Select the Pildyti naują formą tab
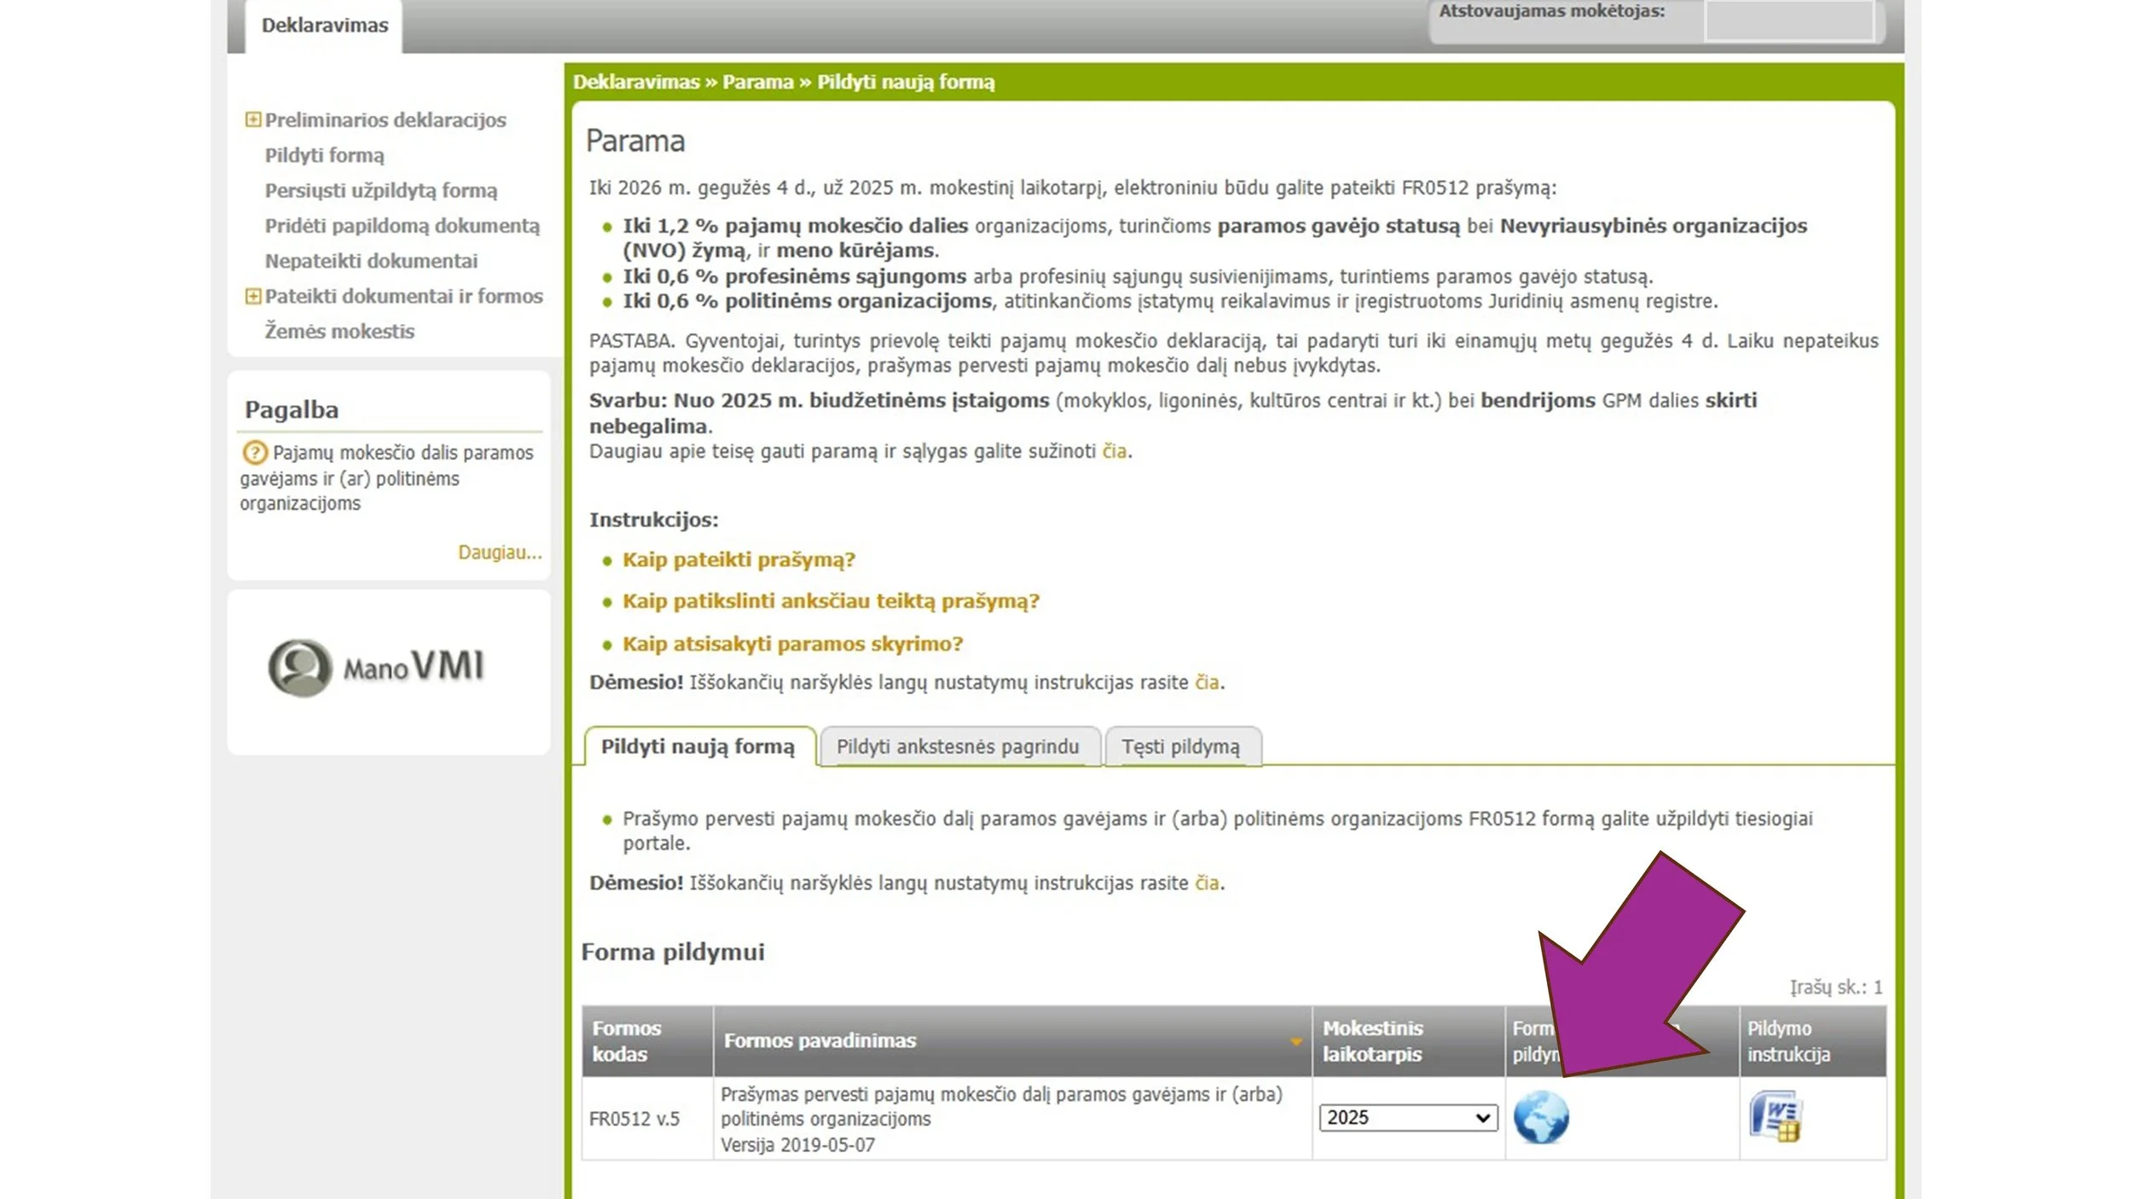2132x1199 pixels. (x=697, y=747)
